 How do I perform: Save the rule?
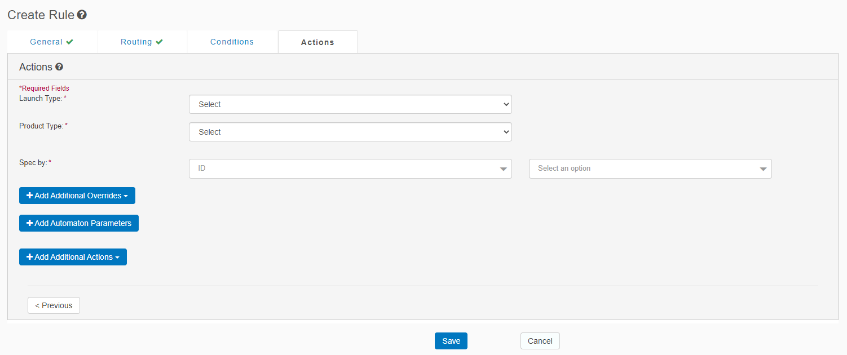pyautogui.click(x=451, y=341)
